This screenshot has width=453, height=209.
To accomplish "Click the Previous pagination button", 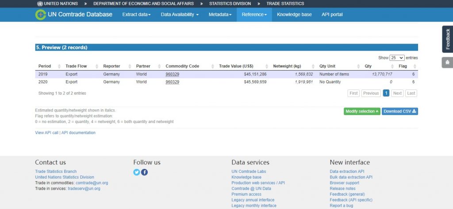I will [371, 93].
